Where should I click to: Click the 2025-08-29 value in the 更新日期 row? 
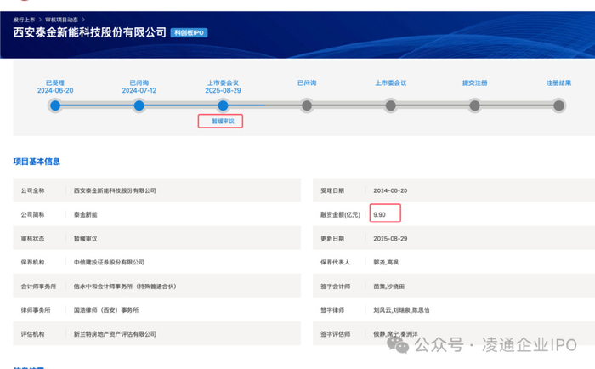pyautogui.click(x=390, y=238)
